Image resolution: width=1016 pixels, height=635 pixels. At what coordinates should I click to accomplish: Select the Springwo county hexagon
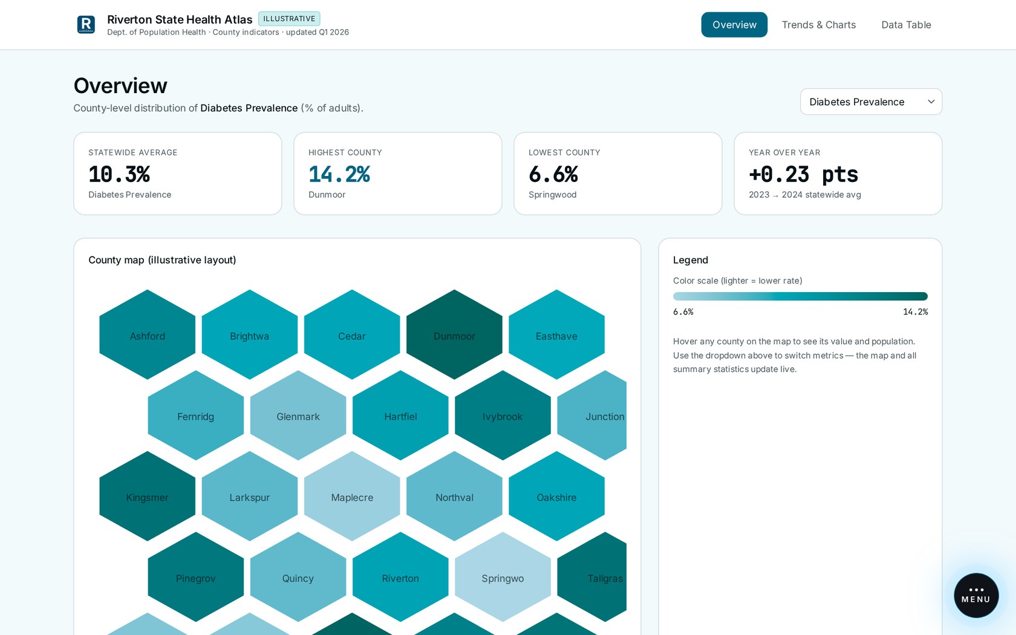(x=503, y=577)
